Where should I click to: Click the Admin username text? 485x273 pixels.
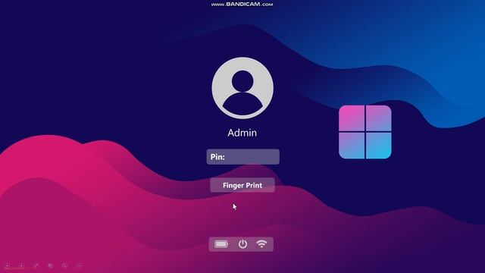pos(242,133)
